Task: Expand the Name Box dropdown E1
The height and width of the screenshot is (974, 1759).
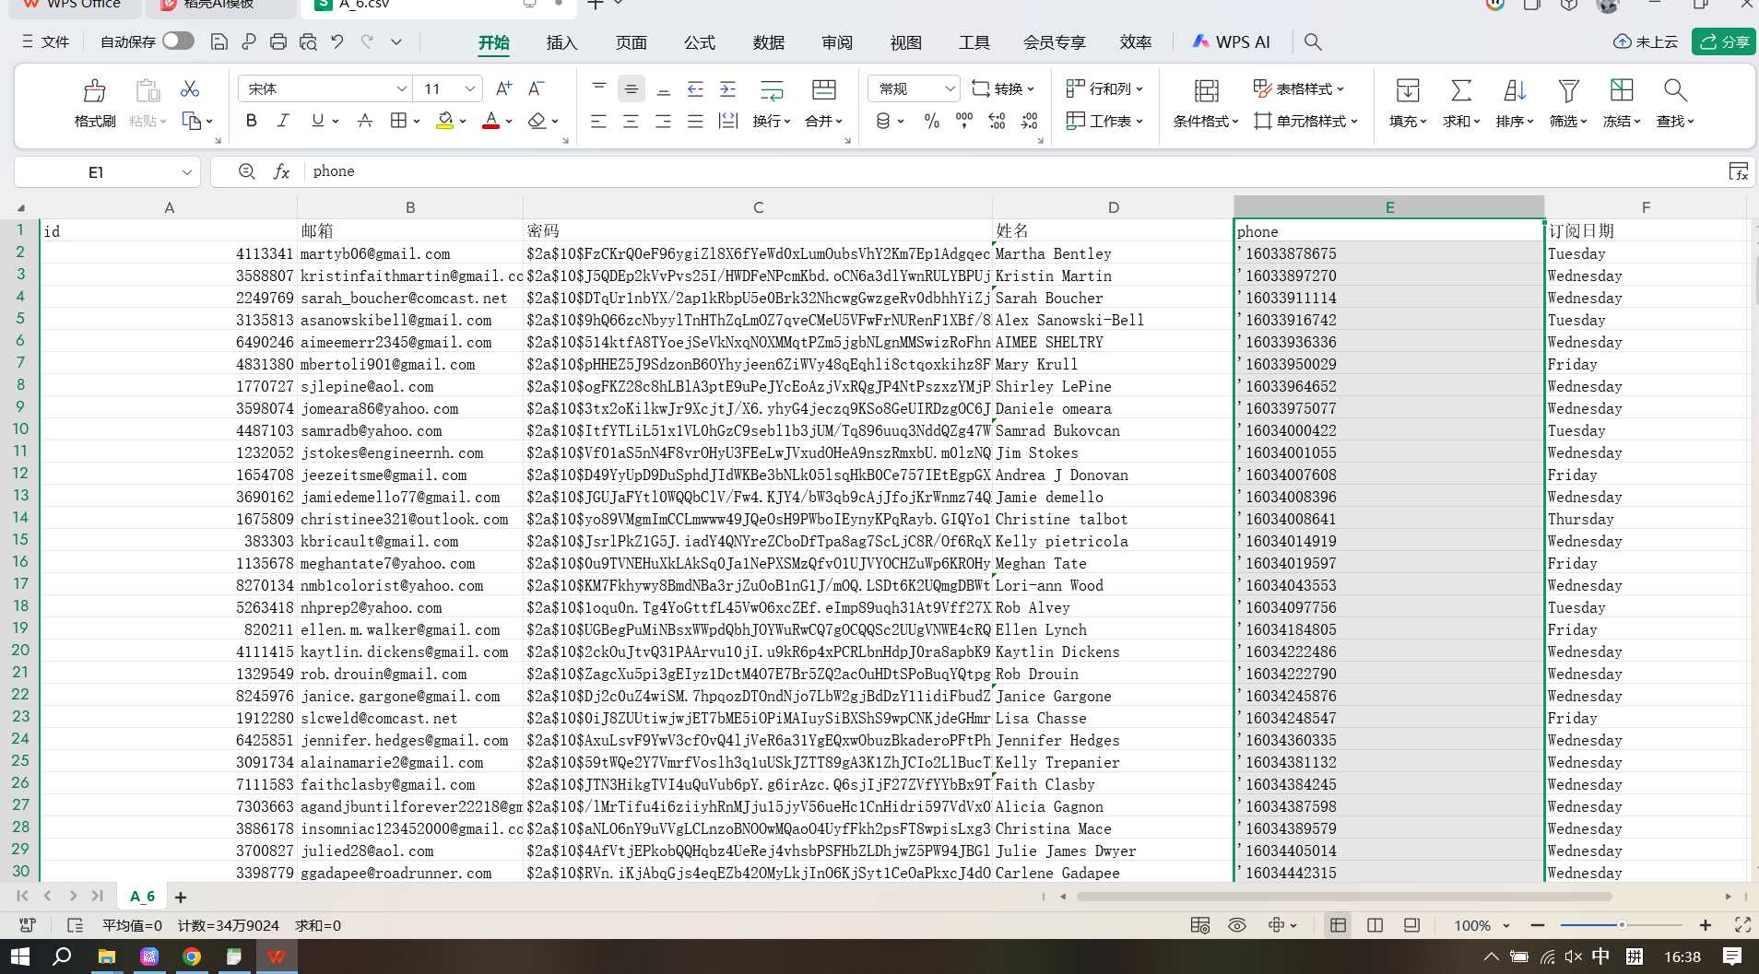Action: 186,172
